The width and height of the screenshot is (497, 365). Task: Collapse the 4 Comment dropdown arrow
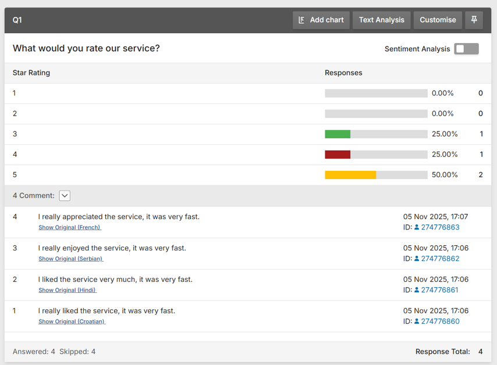(65, 196)
